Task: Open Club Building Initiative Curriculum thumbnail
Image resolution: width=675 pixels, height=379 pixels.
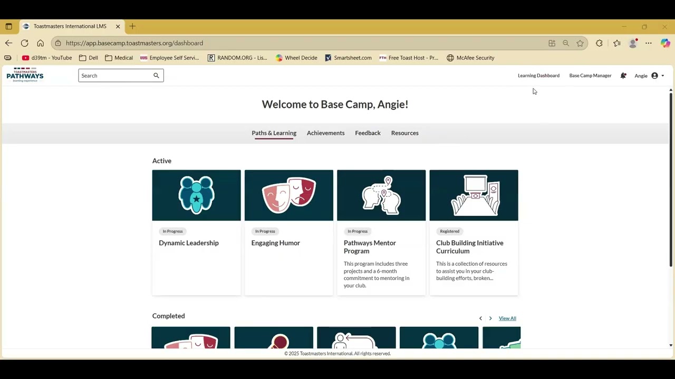Action: coord(474,195)
